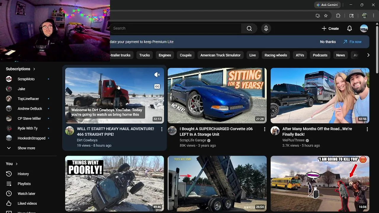Select the Racing wheels chip
This screenshot has height=213, width=379.
tap(276, 55)
